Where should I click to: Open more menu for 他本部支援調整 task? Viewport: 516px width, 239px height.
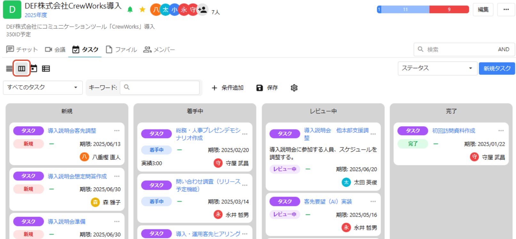pos(373,134)
